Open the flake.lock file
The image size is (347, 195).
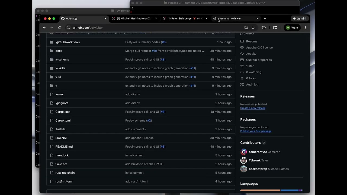pos(62,155)
